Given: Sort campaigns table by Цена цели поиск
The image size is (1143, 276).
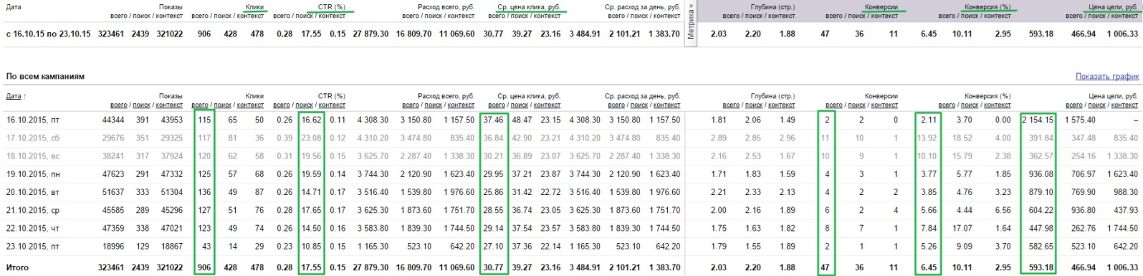Looking at the screenshot, I should tap(1096, 105).
